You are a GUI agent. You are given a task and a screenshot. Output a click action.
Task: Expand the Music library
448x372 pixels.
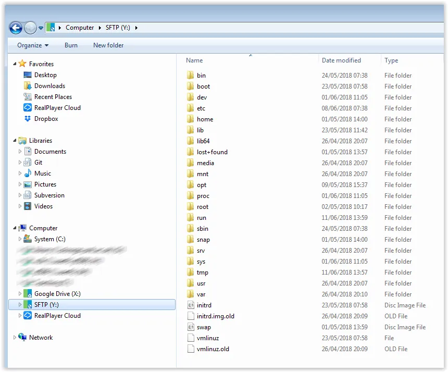click(20, 173)
